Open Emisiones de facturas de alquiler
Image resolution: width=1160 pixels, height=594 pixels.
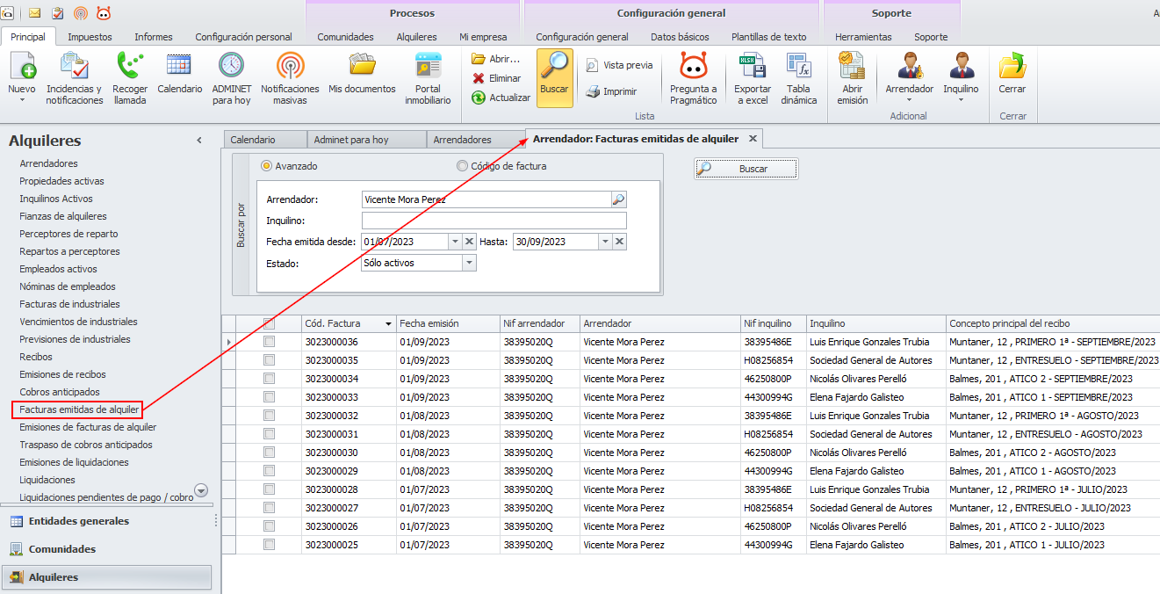pos(88,427)
